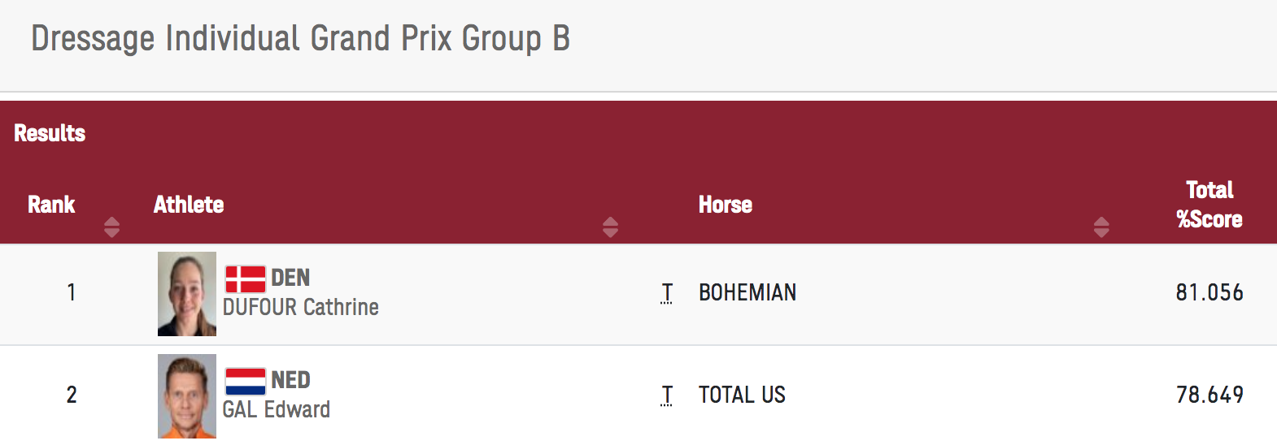This screenshot has width=1277, height=445.
Task: Click the T marker beside TOTAL US
Action: click(667, 395)
